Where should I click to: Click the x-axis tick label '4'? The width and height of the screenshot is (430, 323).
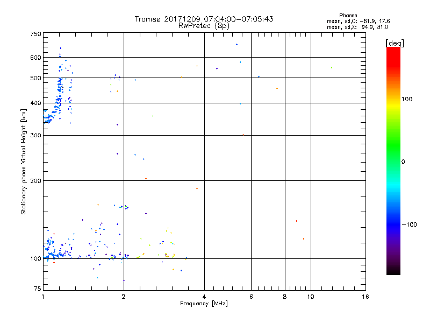(x=204, y=297)
